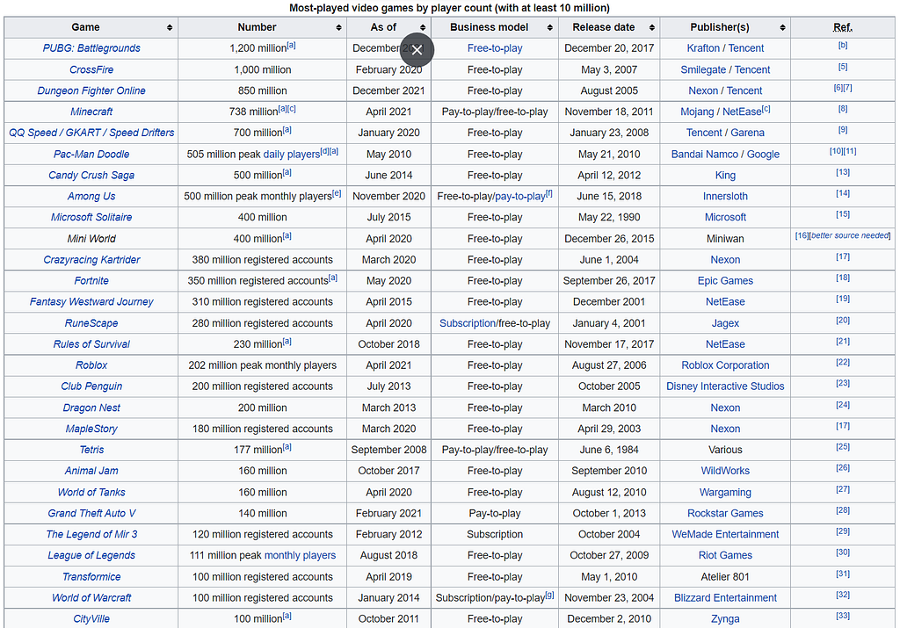Follow the WildWorks publisher link
This screenshot has height=628, width=900.
point(725,471)
